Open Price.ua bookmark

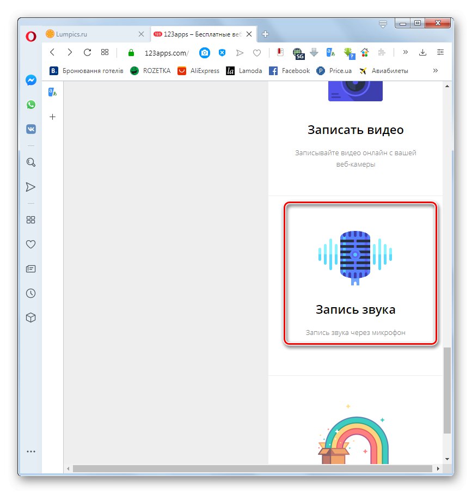point(334,71)
